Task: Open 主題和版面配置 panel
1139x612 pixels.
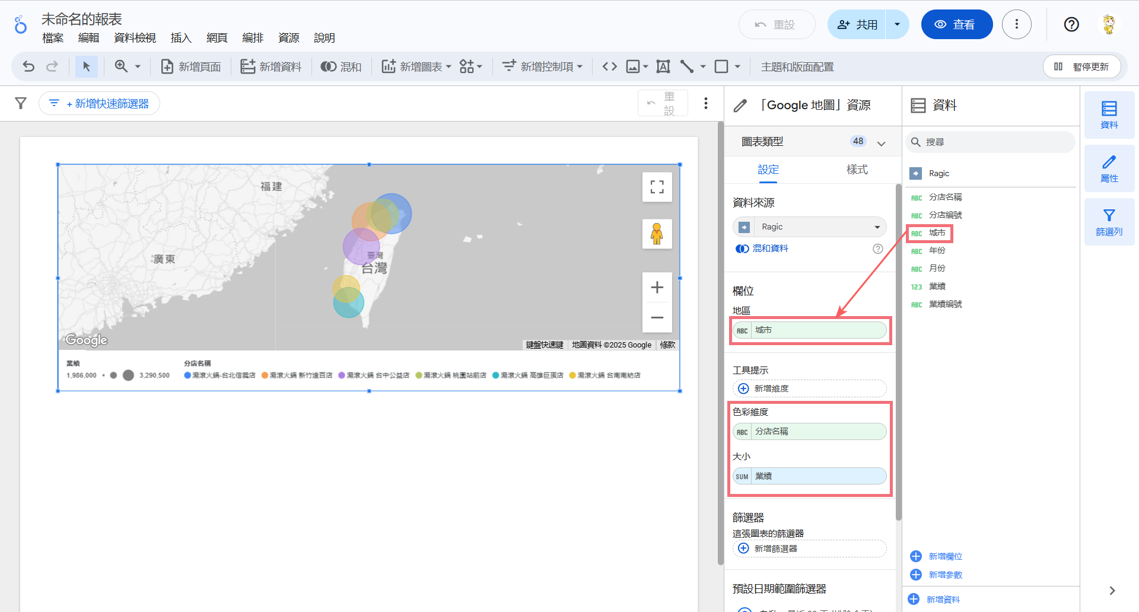Action: [x=797, y=67]
